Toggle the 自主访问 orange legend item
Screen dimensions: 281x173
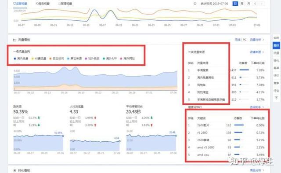point(57,59)
